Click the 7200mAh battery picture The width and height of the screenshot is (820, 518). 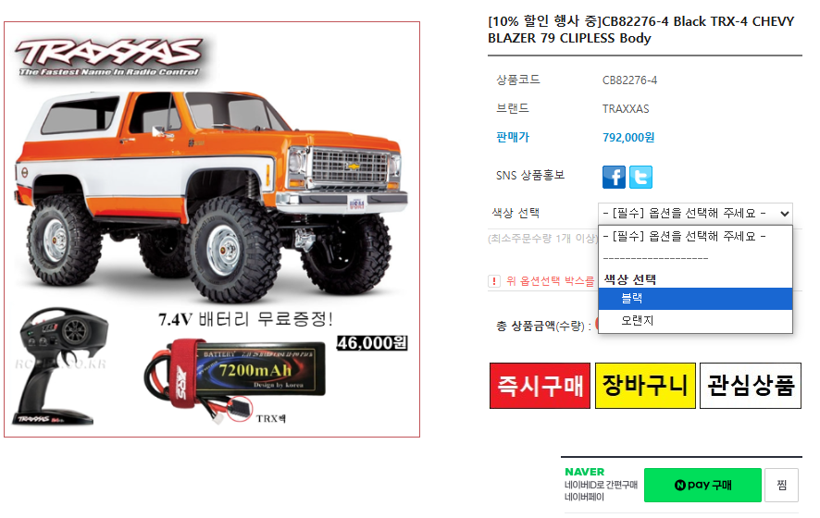(235, 378)
